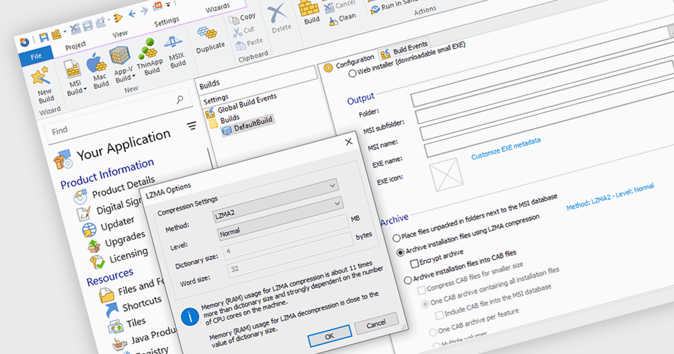674x354 pixels.
Task: Click the Licensing key icon
Action: (98, 262)
